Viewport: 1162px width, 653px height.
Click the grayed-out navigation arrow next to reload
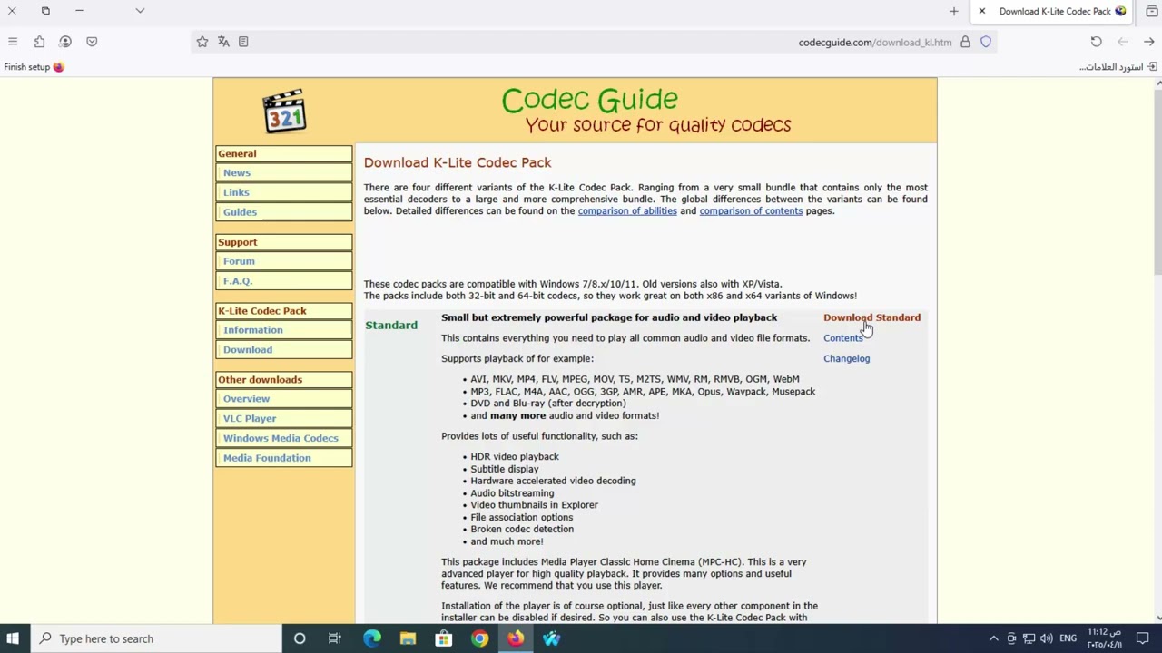(x=1123, y=42)
